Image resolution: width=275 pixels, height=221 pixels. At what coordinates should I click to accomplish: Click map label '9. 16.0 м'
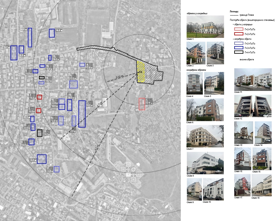pyautogui.click(x=28, y=72)
